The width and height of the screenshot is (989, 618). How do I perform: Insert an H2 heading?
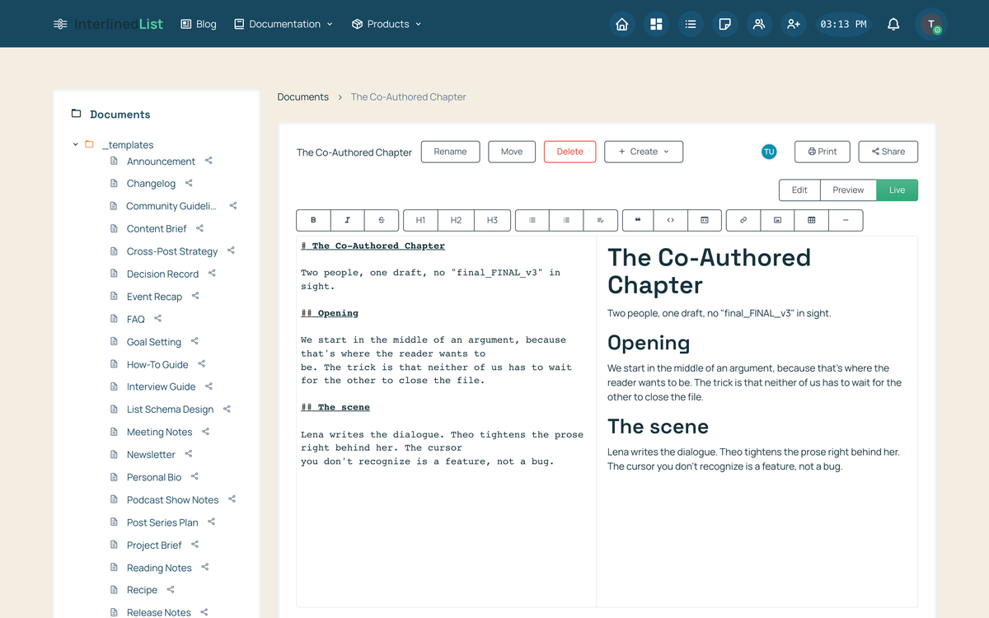456,220
